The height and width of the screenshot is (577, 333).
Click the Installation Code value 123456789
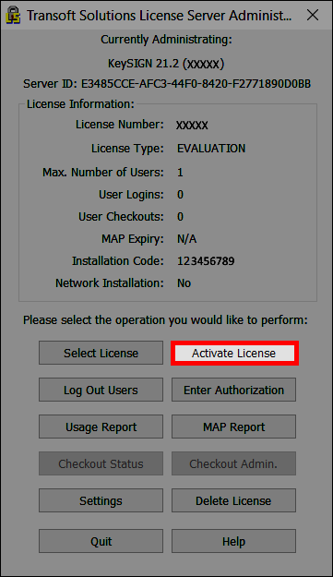click(x=206, y=261)
